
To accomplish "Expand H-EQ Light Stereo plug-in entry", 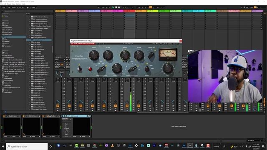I will pos(30,49).
